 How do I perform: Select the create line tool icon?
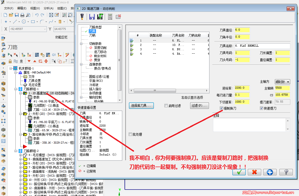tap(15, 22)
